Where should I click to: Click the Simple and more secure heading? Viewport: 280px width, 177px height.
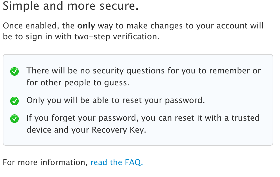pos(70,6)
